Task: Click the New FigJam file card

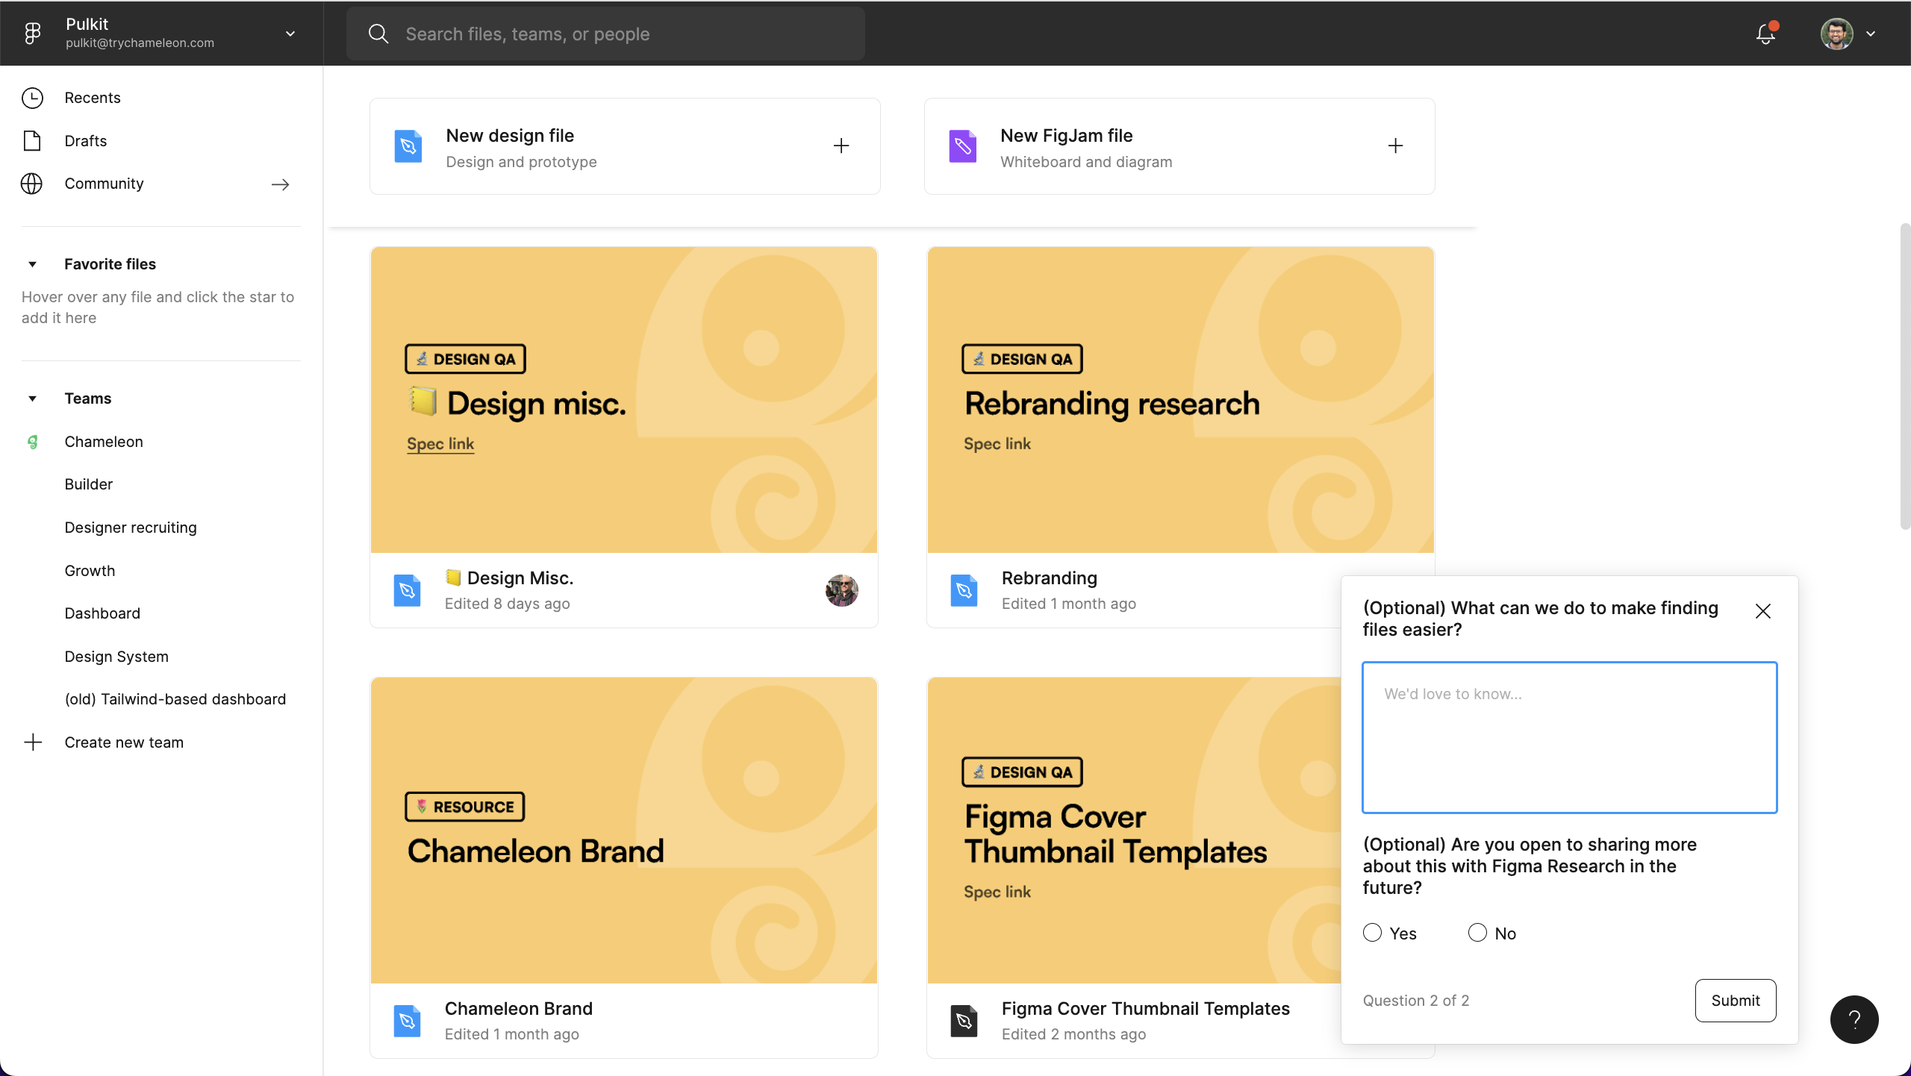Action: (1179, 146)
